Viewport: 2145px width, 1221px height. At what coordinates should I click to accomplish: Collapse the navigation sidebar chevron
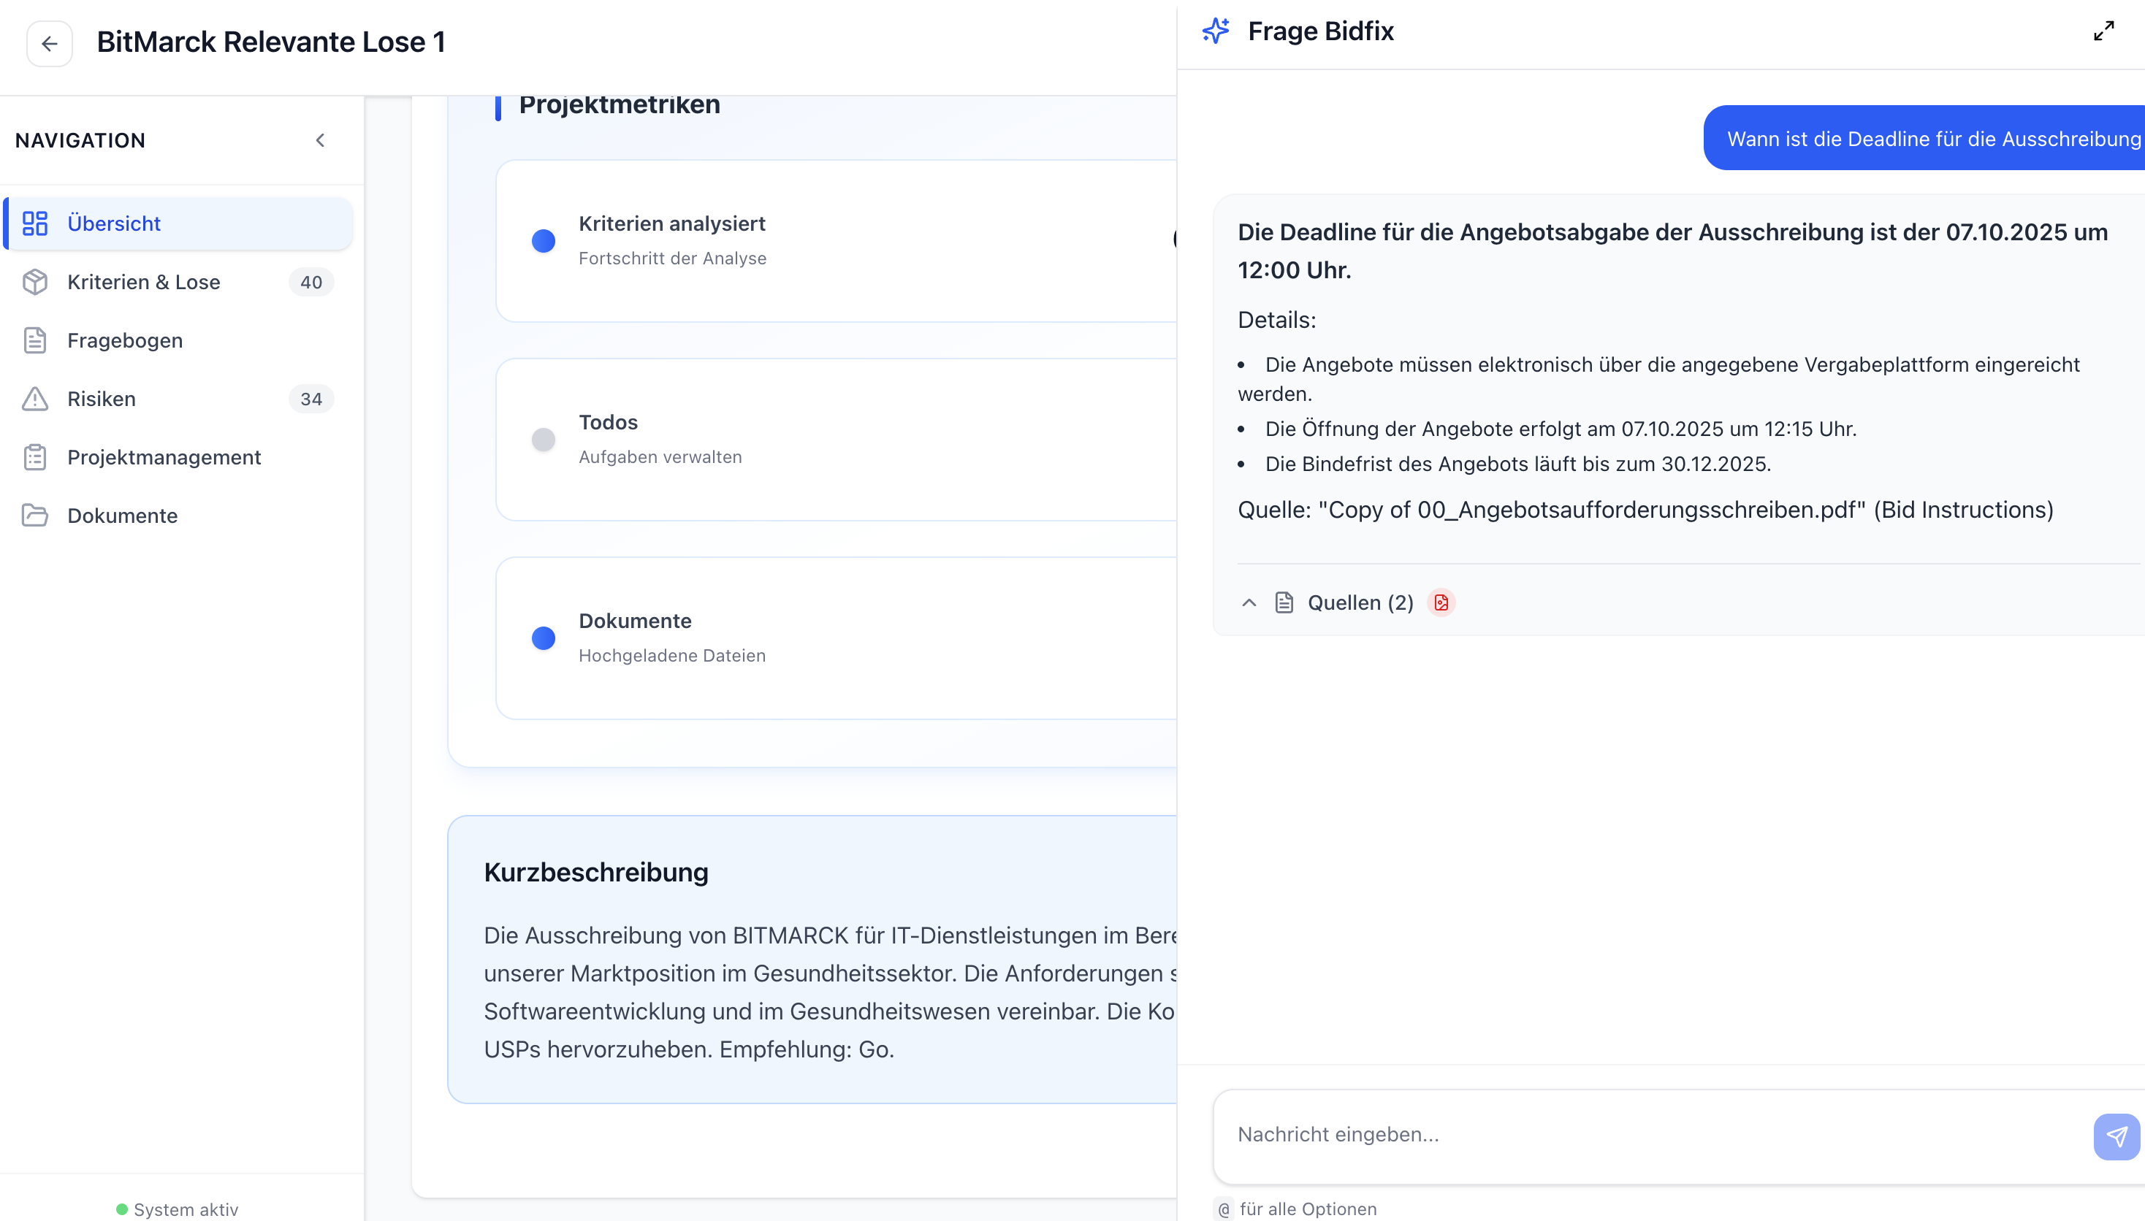tap(319, 140)
